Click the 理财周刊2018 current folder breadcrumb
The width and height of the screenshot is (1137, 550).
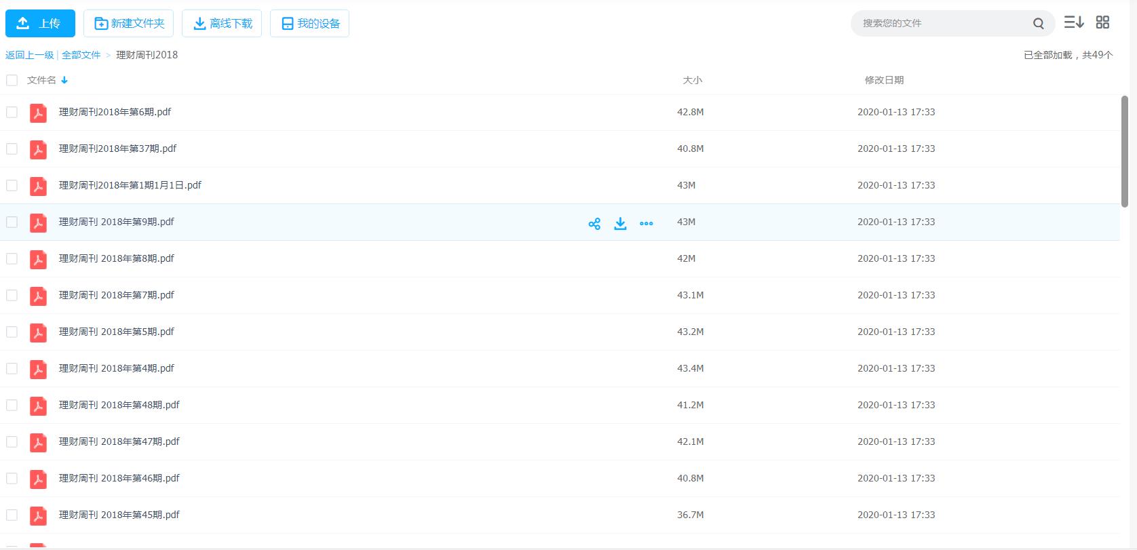pyautogui.click(x=147, y=55)
